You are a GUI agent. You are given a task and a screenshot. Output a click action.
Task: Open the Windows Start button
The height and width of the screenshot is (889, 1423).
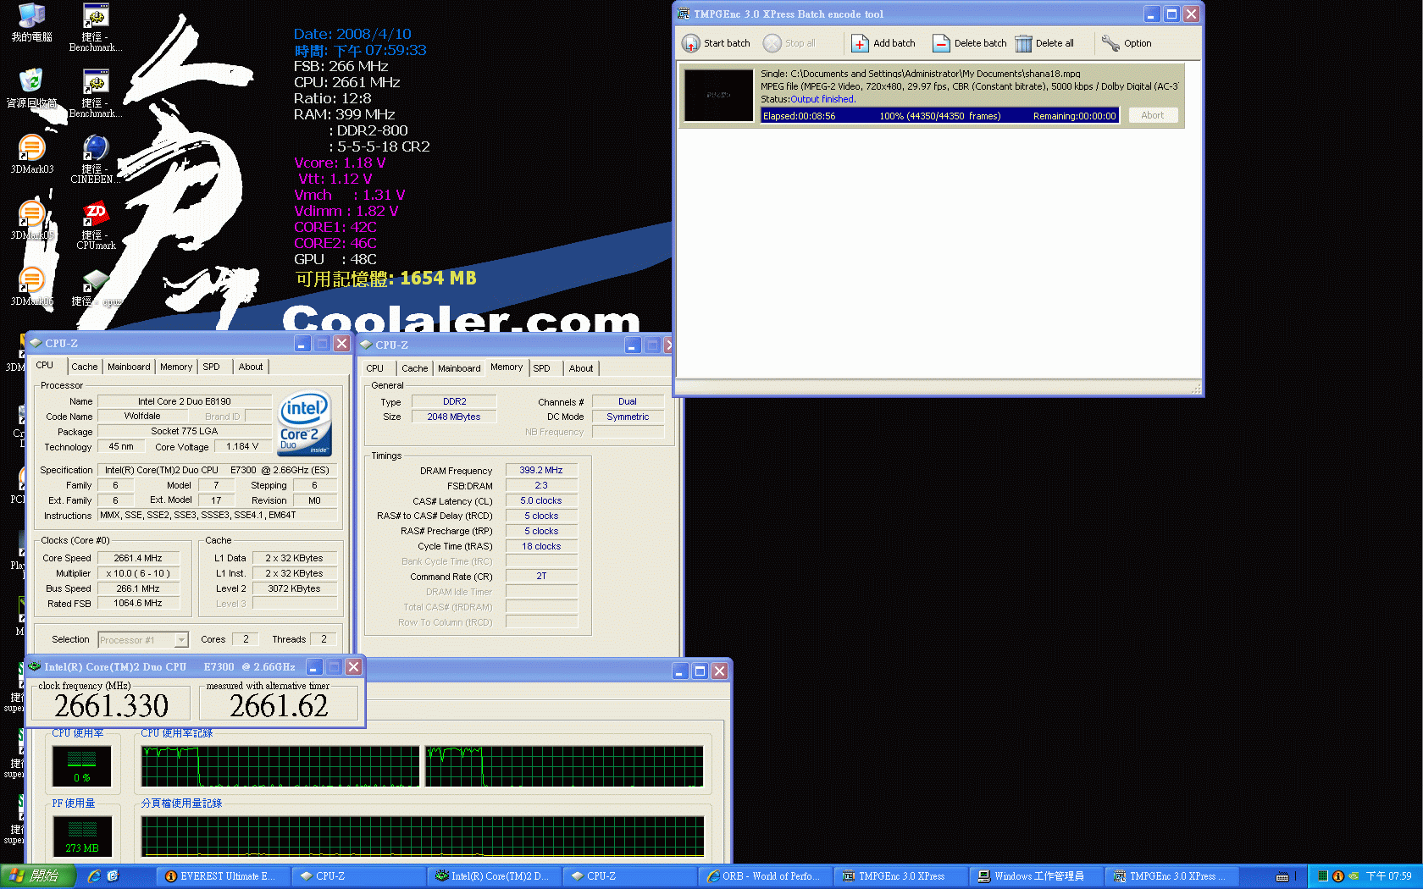37,876
